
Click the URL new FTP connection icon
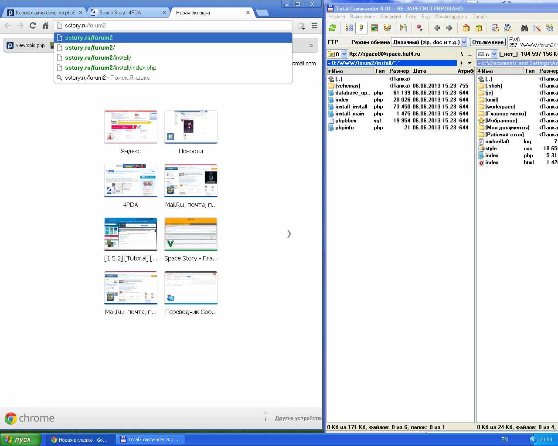pos(508,28)
